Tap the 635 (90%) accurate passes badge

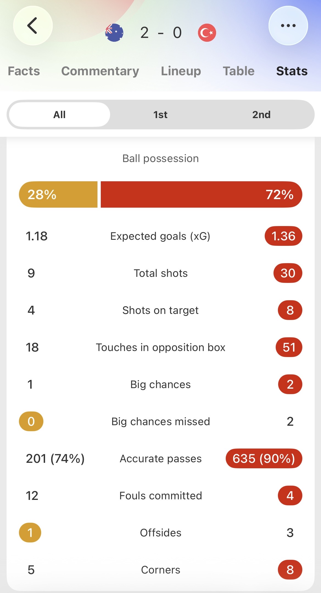click(264, 458)
